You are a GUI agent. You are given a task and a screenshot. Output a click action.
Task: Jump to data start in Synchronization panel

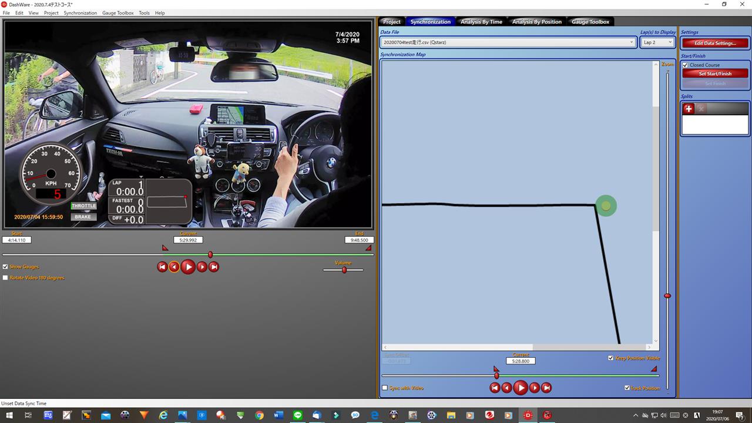point(495,388)
